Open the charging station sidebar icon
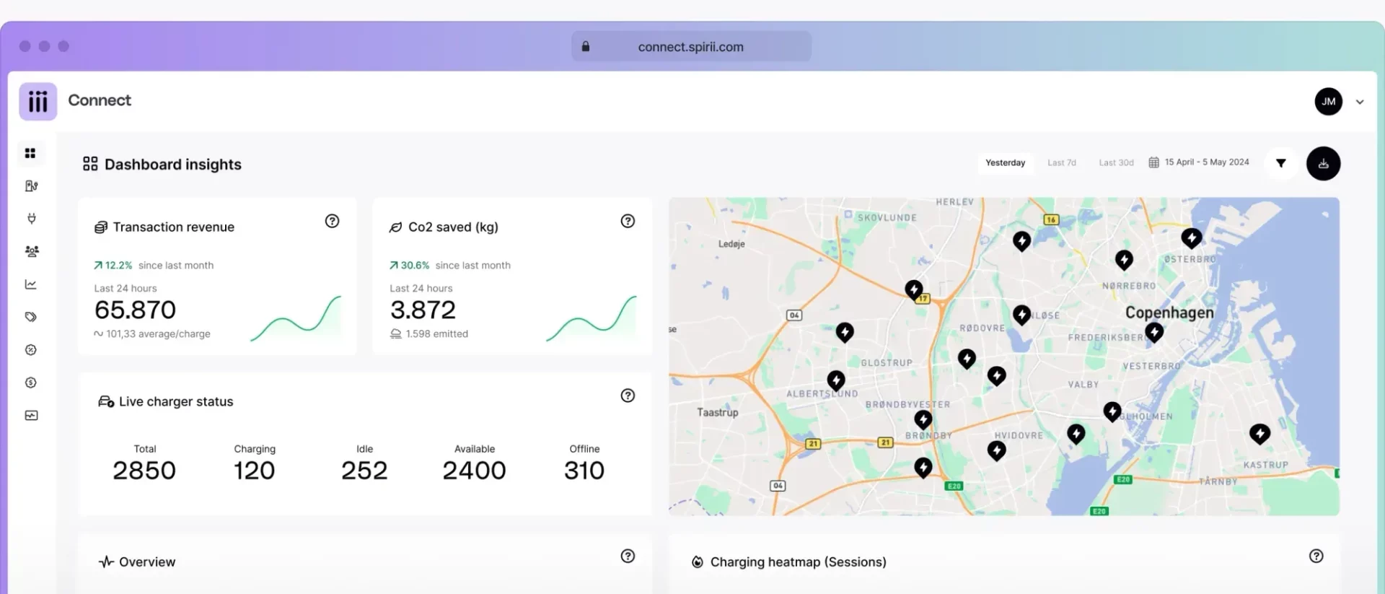The width and height of the screenshot is (1385, 594). pos(31,186)
